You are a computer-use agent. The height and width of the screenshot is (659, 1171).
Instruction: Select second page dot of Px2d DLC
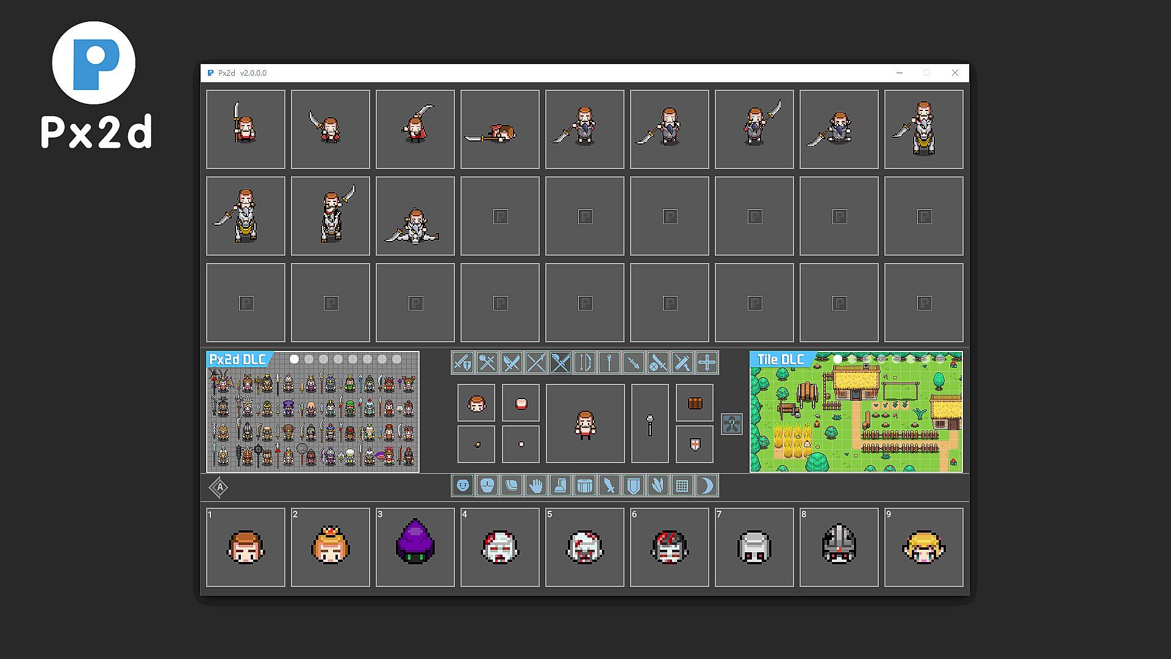[x=309, y=359]
